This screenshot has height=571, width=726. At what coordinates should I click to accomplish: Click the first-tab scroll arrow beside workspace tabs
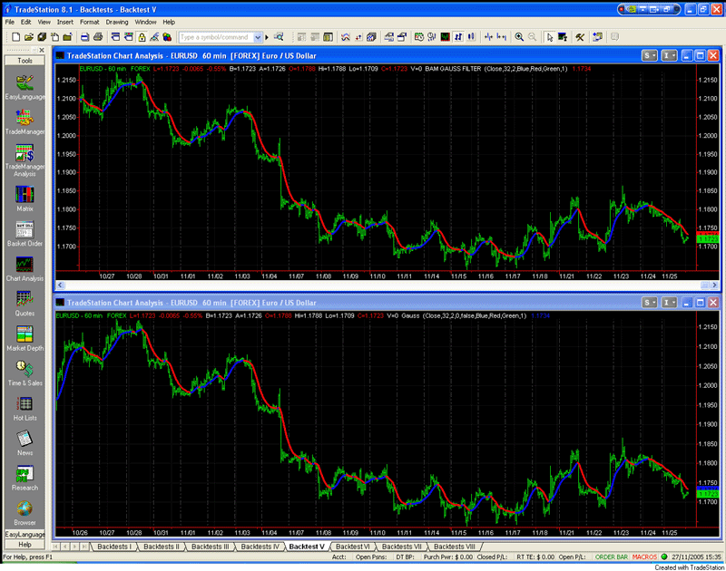pyautogui.click(x=57, y=546)
